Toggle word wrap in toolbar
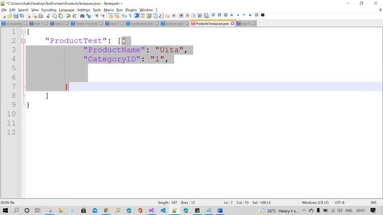 pyautogui.click(x=124, y=16)
